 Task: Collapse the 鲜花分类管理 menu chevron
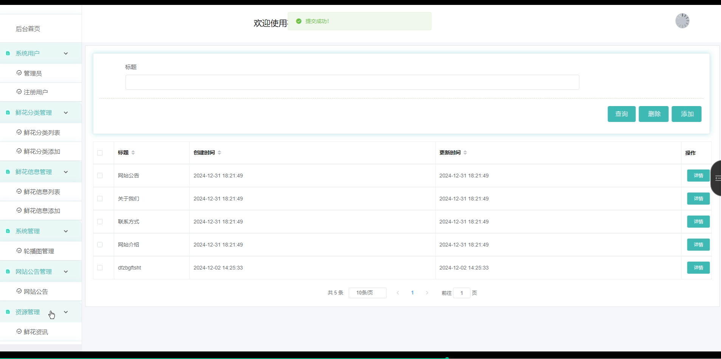[x=66, y=112]
